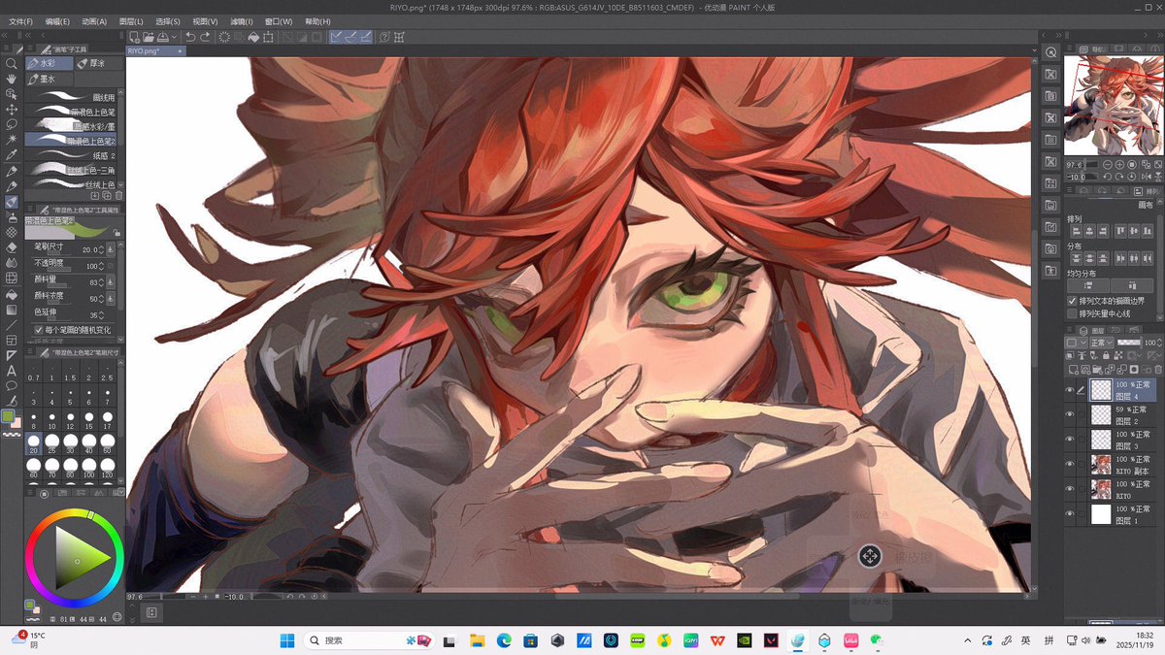Click the navigator thumbnail preview

point(1113,106)
